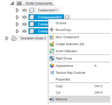Click the Appearance color wheel icon
The width and height of the screenshot is (112, 105).
pos(52,66)
